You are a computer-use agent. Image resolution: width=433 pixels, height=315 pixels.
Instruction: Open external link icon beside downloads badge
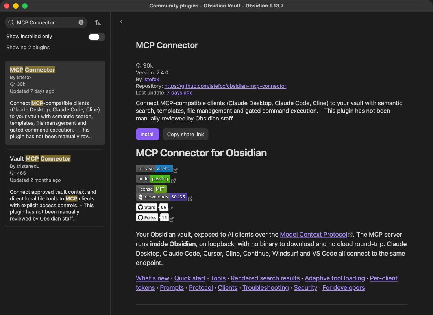[x=190, y=199]
